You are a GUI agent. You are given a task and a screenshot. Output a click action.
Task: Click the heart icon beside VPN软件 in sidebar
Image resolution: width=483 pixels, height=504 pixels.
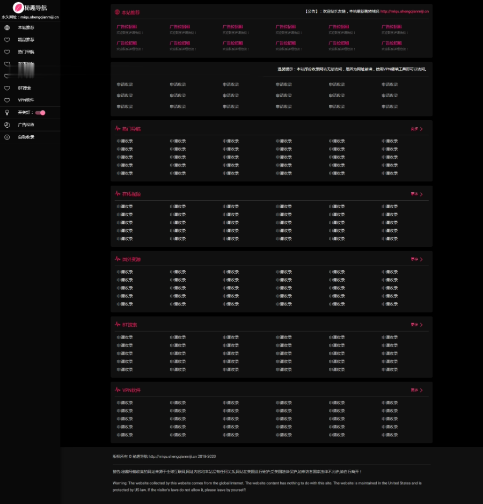point(7,100)
